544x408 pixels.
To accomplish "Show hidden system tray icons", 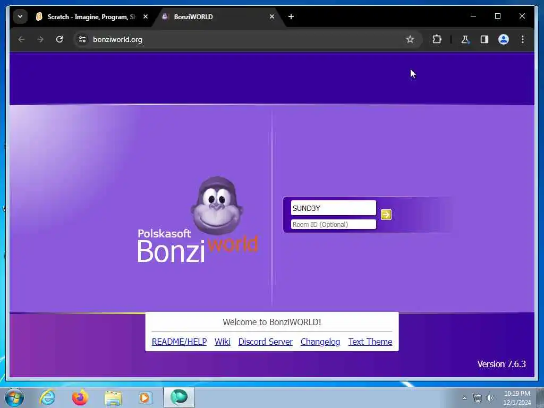I will pos(464,398).
